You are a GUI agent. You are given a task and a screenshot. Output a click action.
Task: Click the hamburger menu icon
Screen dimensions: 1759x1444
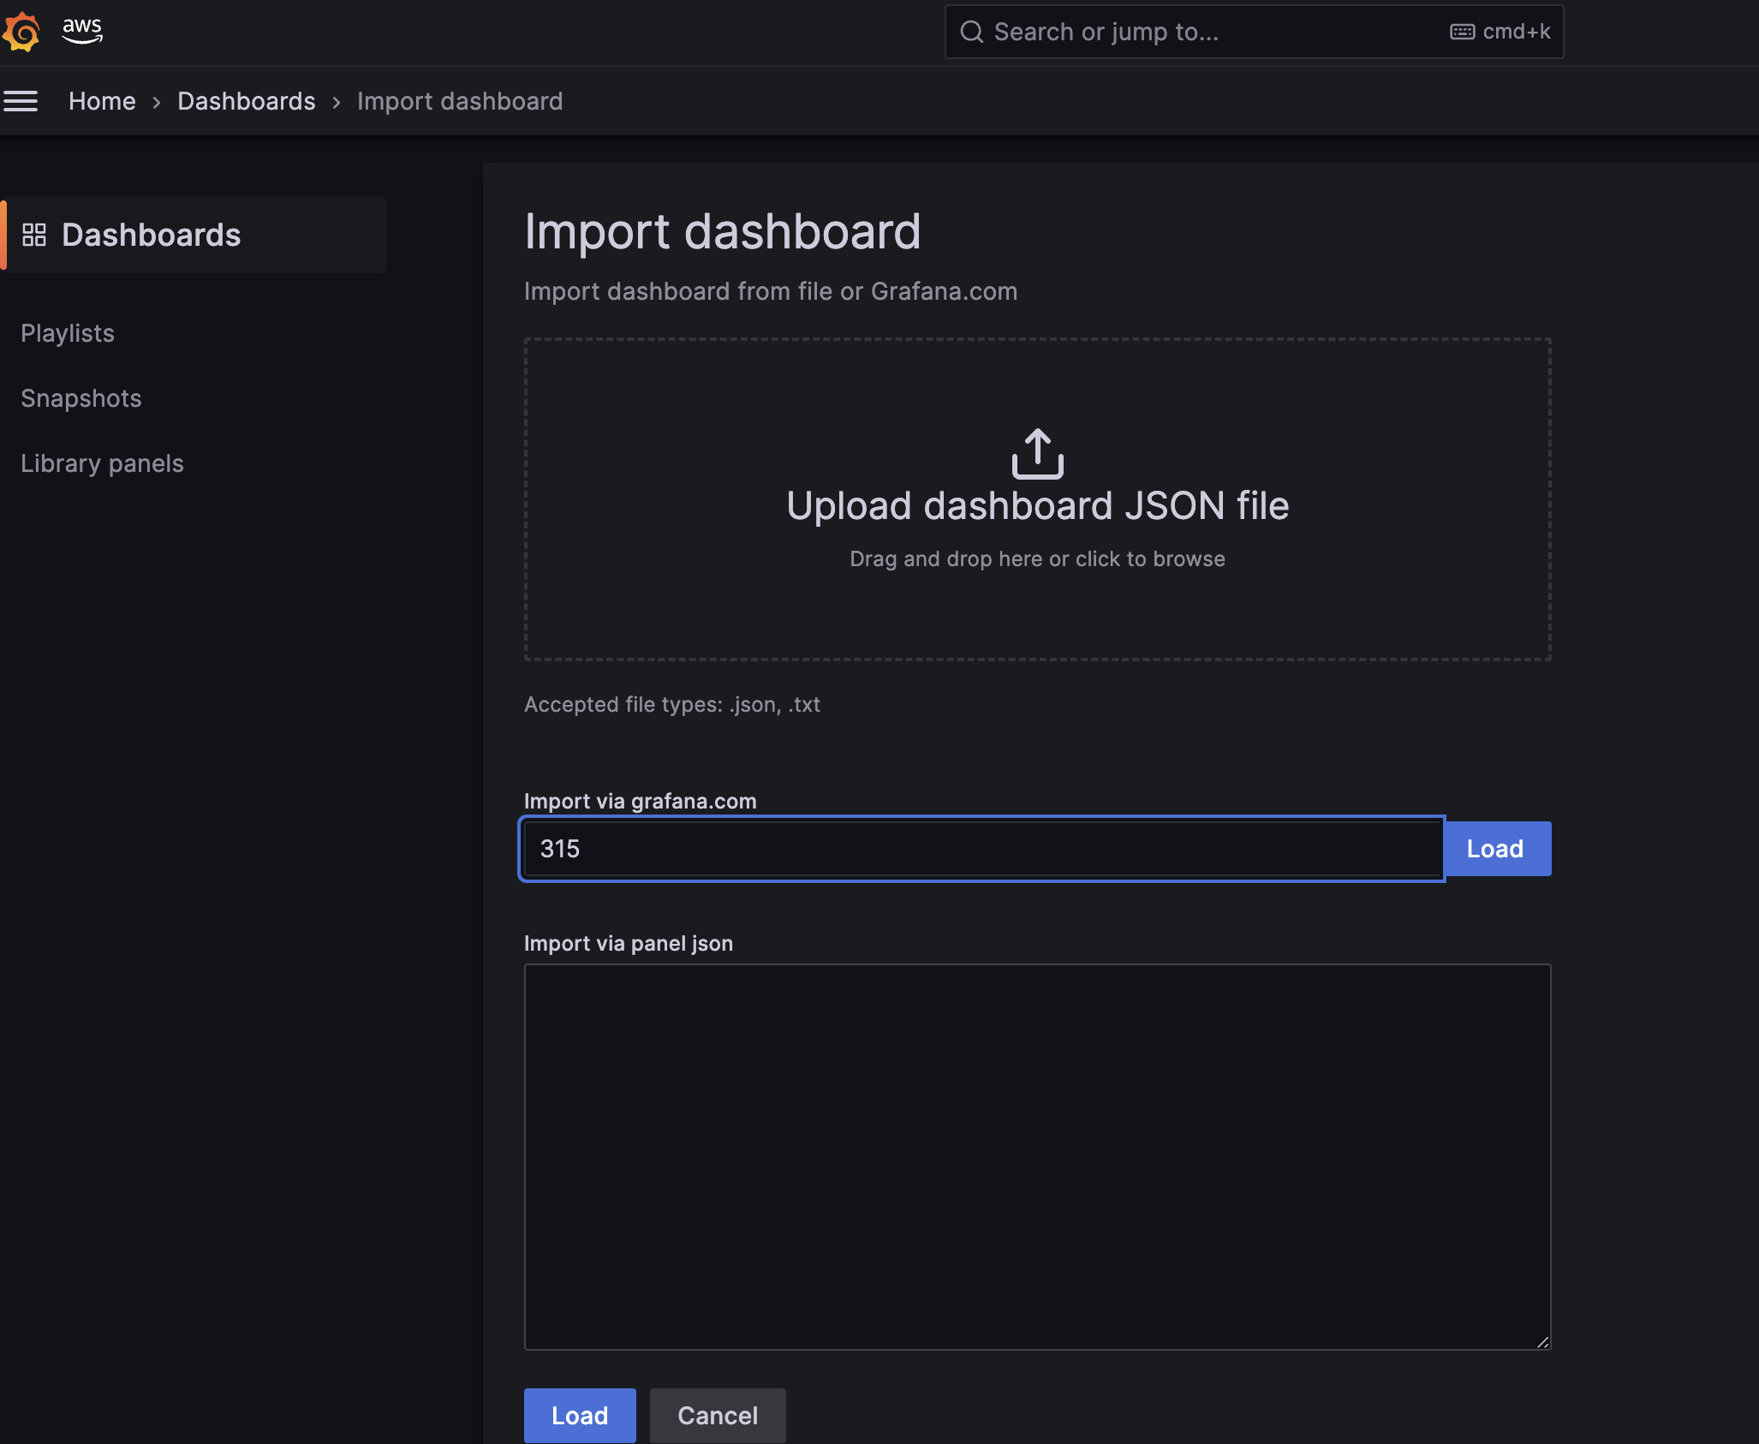21,101
